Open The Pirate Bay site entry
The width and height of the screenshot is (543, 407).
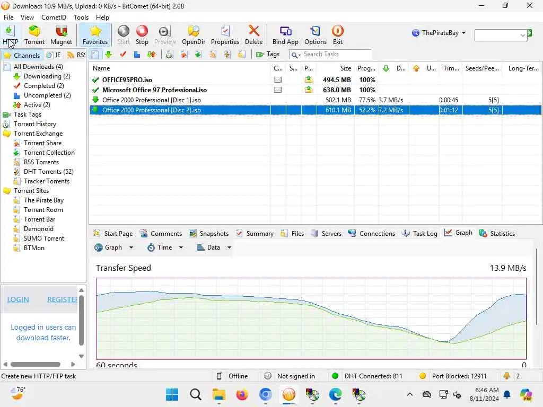tap(43, 200)
